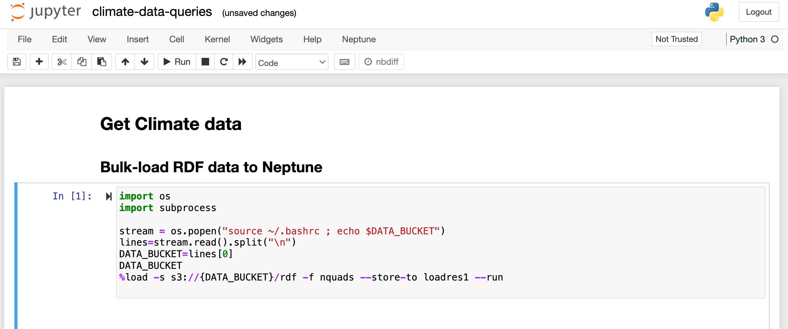Image resolution: width=788 pixels, height=329 pixels.
Task: Cut selected cells with the scissors icon
Action: [x=62, y=62]
